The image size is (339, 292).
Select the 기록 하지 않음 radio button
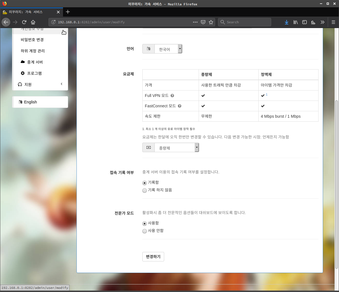[x=145, y=191]
